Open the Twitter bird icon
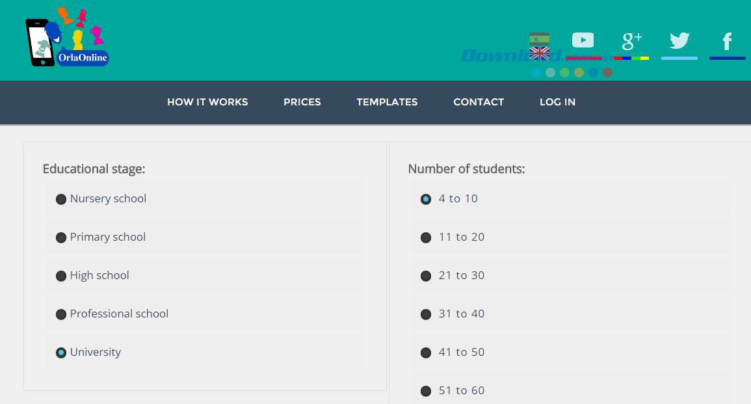This screenshot has width=751, height=404. pyautogui.click(x=679, y=41)
